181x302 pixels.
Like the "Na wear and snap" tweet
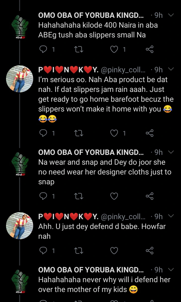114,196
